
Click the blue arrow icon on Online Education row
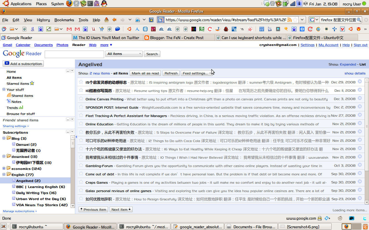[360, 123]
